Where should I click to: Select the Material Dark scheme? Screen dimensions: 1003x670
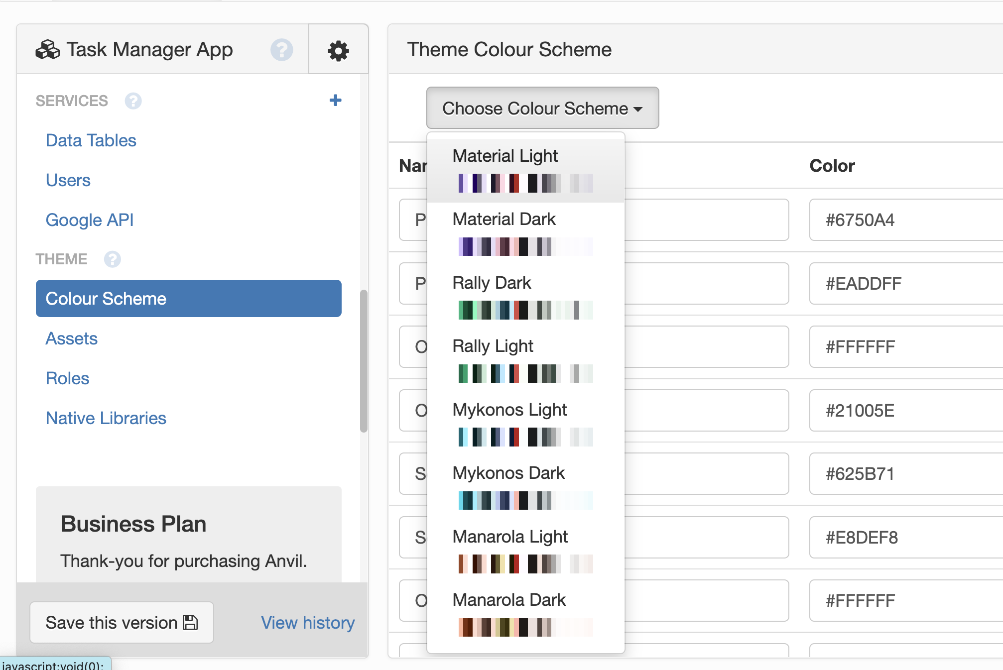click(x=526, y=233)
